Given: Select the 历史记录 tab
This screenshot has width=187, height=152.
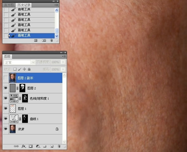Looking at the screenshot, I should (x=24, y=5).
